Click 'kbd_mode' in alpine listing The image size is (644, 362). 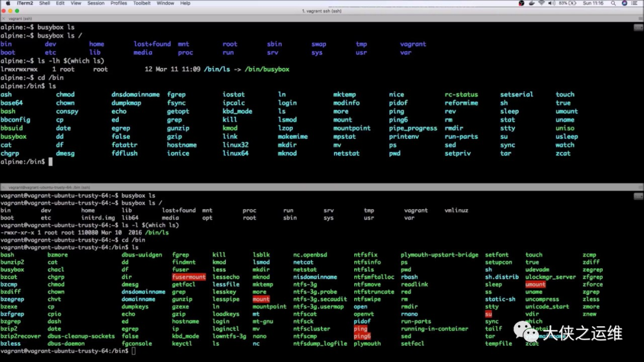click(237, 111)
